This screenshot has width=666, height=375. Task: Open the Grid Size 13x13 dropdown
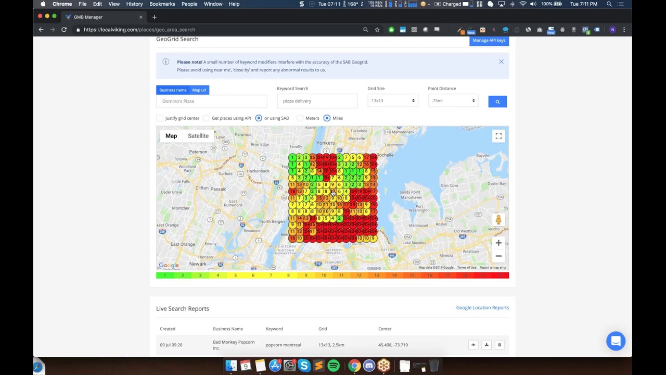coord(393,101)
